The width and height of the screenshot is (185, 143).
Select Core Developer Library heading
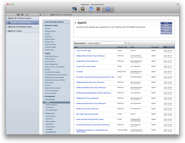point(54,22)
